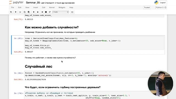Click the Out[85] prompt label

19,52
